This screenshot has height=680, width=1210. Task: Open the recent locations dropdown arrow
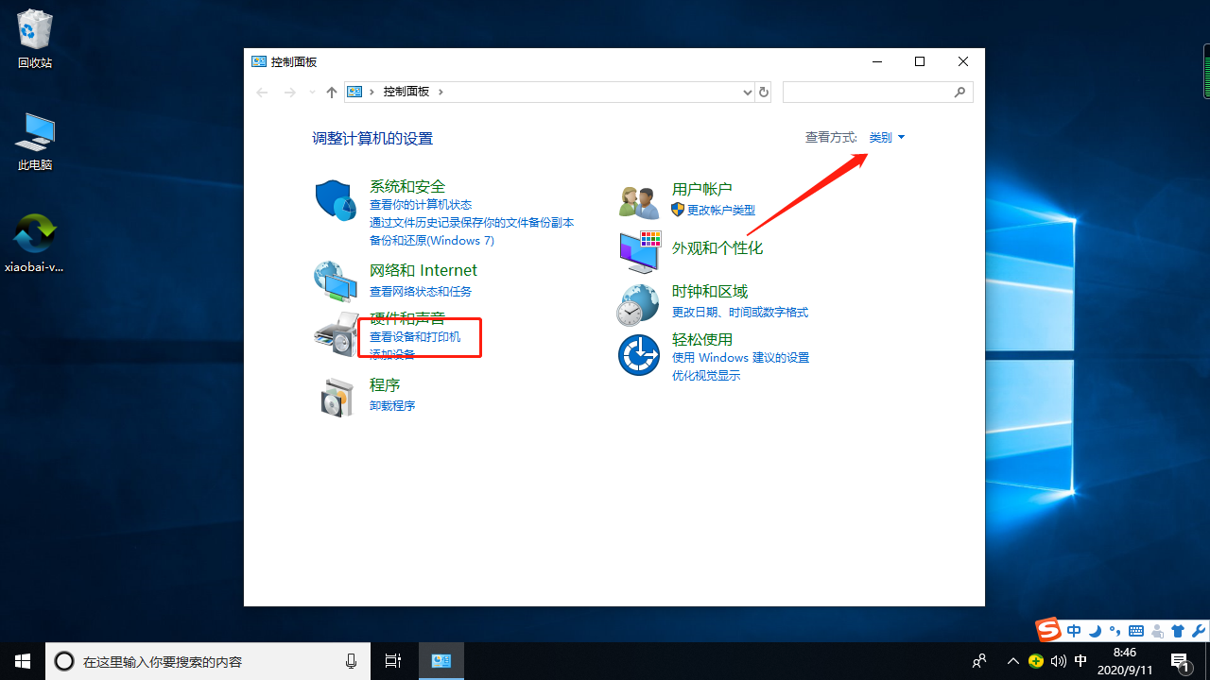(313, 92)
